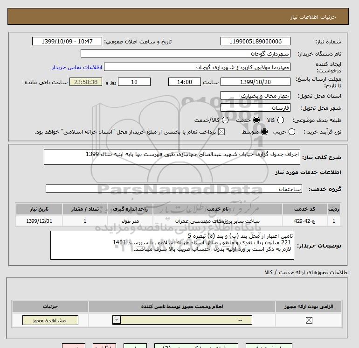Click the 'مشاهده مجوز' view permit button
The height and width of the screenshot is (348, 359).
pos(50,320)
